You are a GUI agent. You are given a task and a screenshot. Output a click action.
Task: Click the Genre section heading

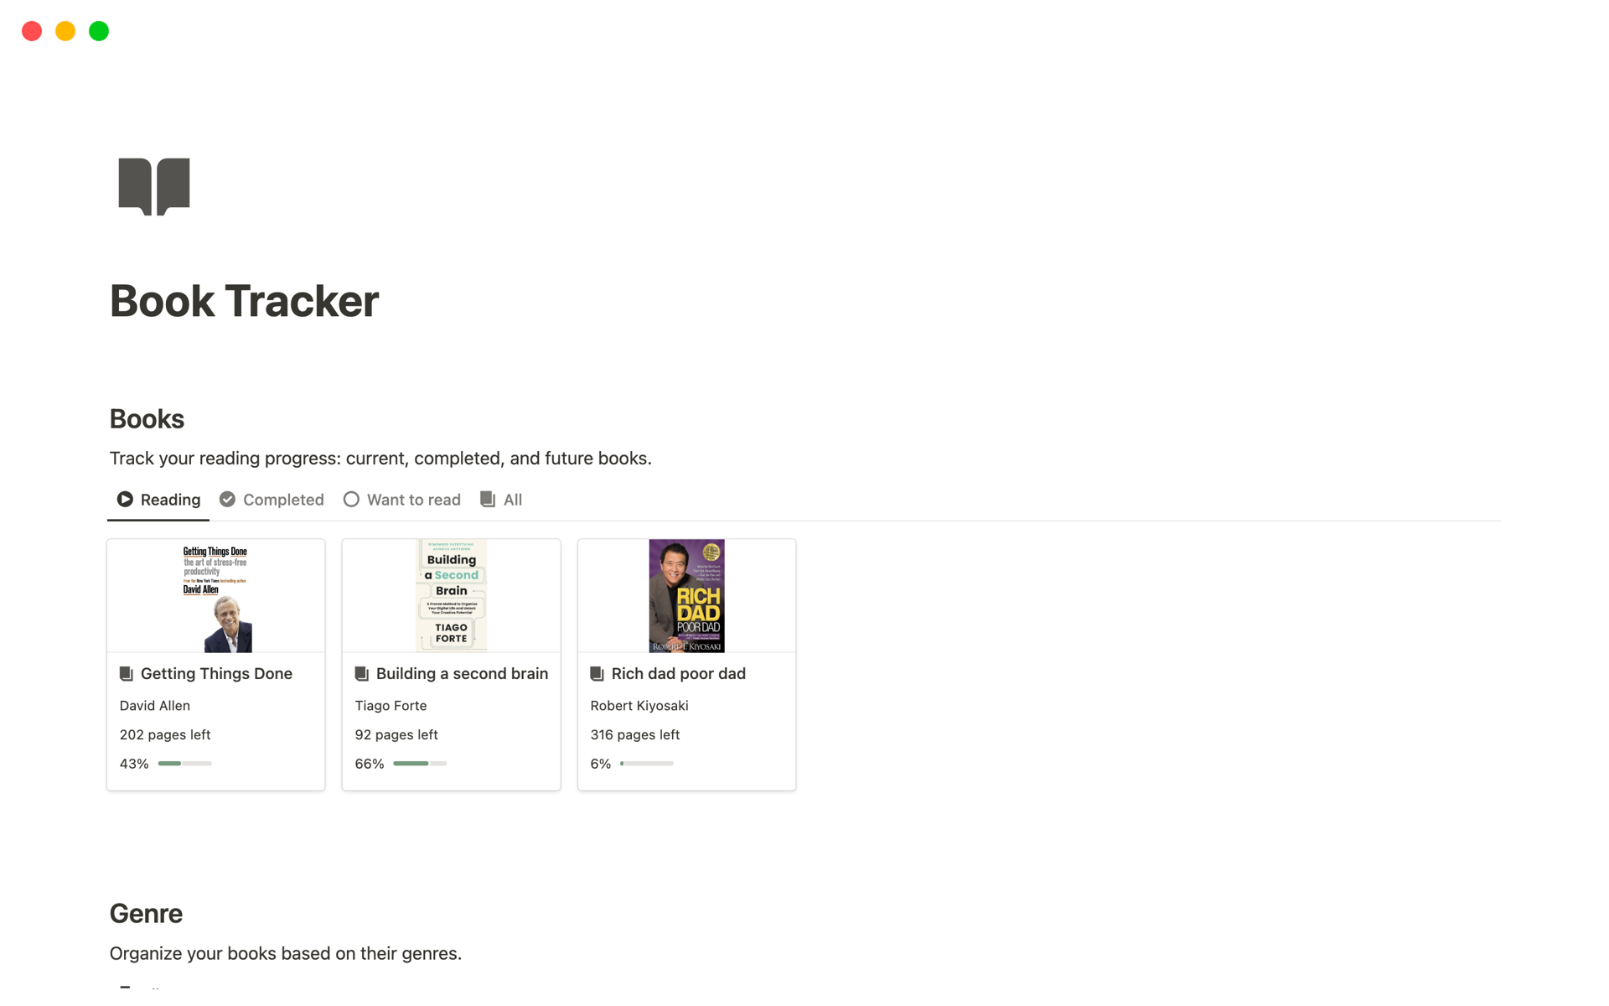coord(146,913)
